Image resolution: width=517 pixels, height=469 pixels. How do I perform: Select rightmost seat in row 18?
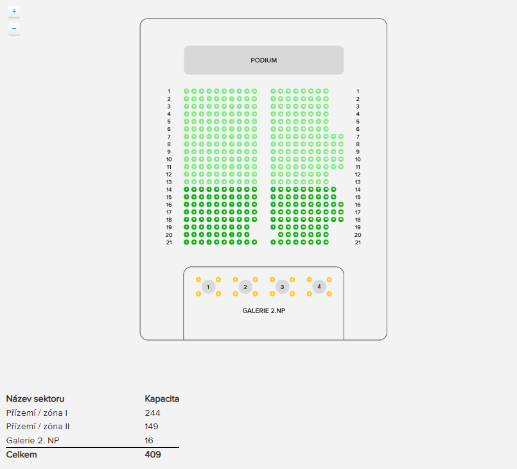341,219
